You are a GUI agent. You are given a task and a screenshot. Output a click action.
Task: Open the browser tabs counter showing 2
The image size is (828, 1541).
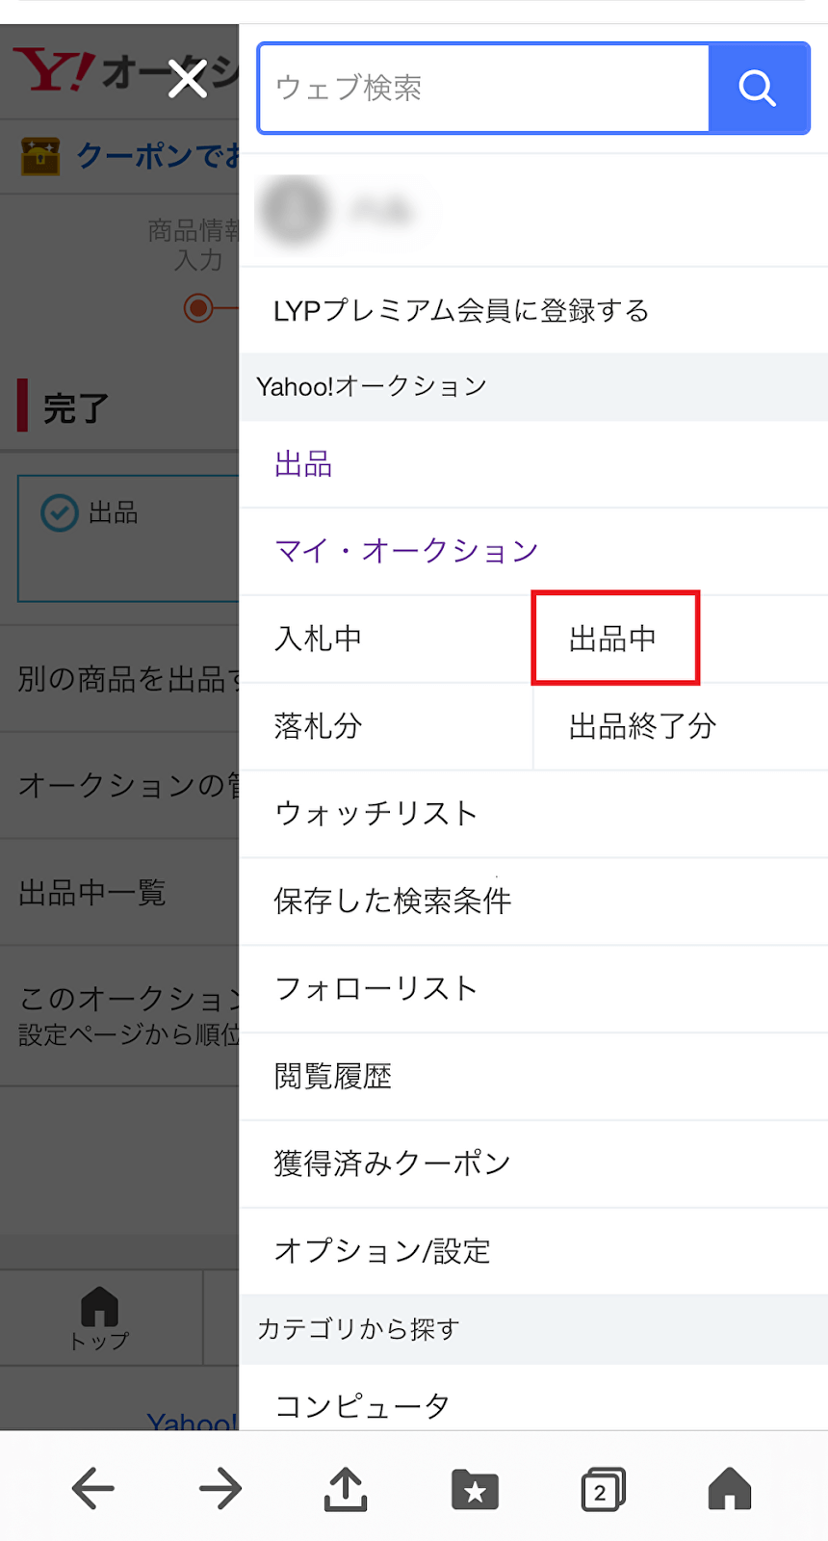603,1489
